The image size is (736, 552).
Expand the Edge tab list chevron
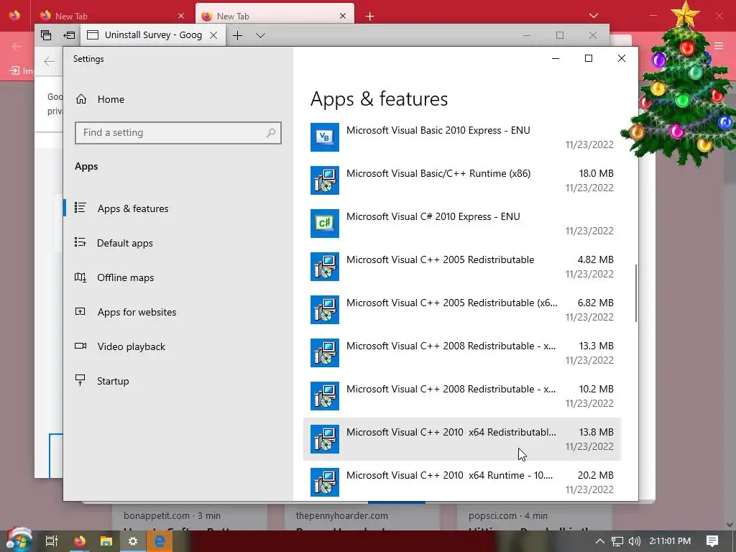[260, 35]
